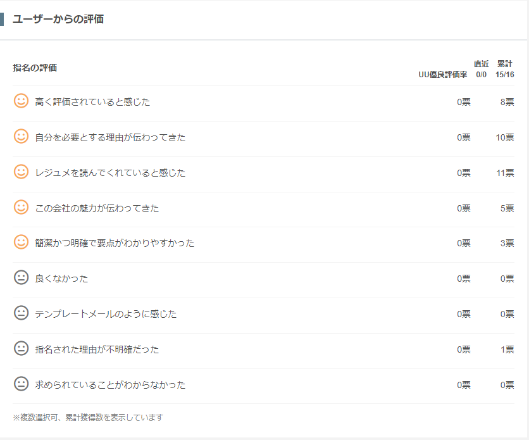Click the 累計 15/16 column header
Viewport: 529px width, 440px height.
505,69
